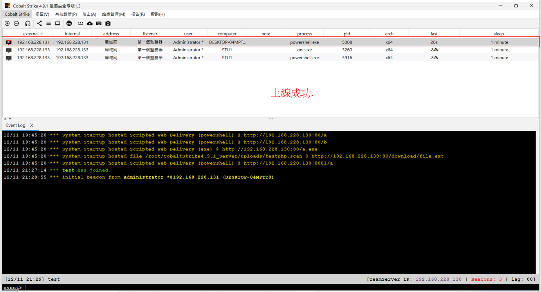The image size is (541, 292).
Task: Click '[12/11 21:29] test' status text
Action: pos(32,279)
